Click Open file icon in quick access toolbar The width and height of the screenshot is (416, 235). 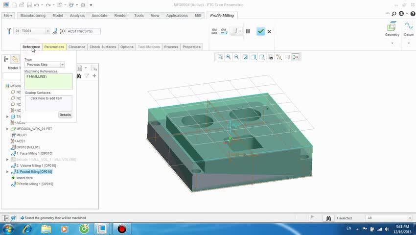[22, 5]
